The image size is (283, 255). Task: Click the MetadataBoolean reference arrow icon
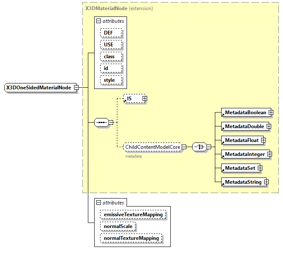[223, 115]
